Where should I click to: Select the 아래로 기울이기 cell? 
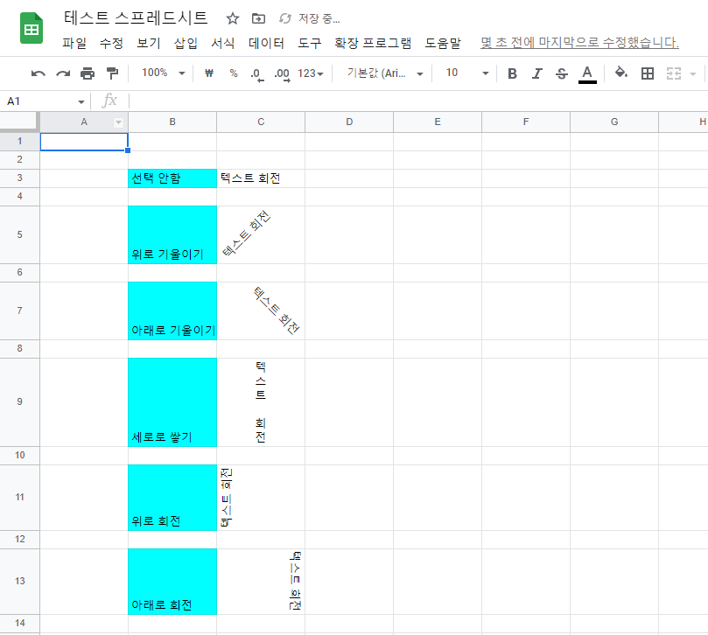click(172, 311)
